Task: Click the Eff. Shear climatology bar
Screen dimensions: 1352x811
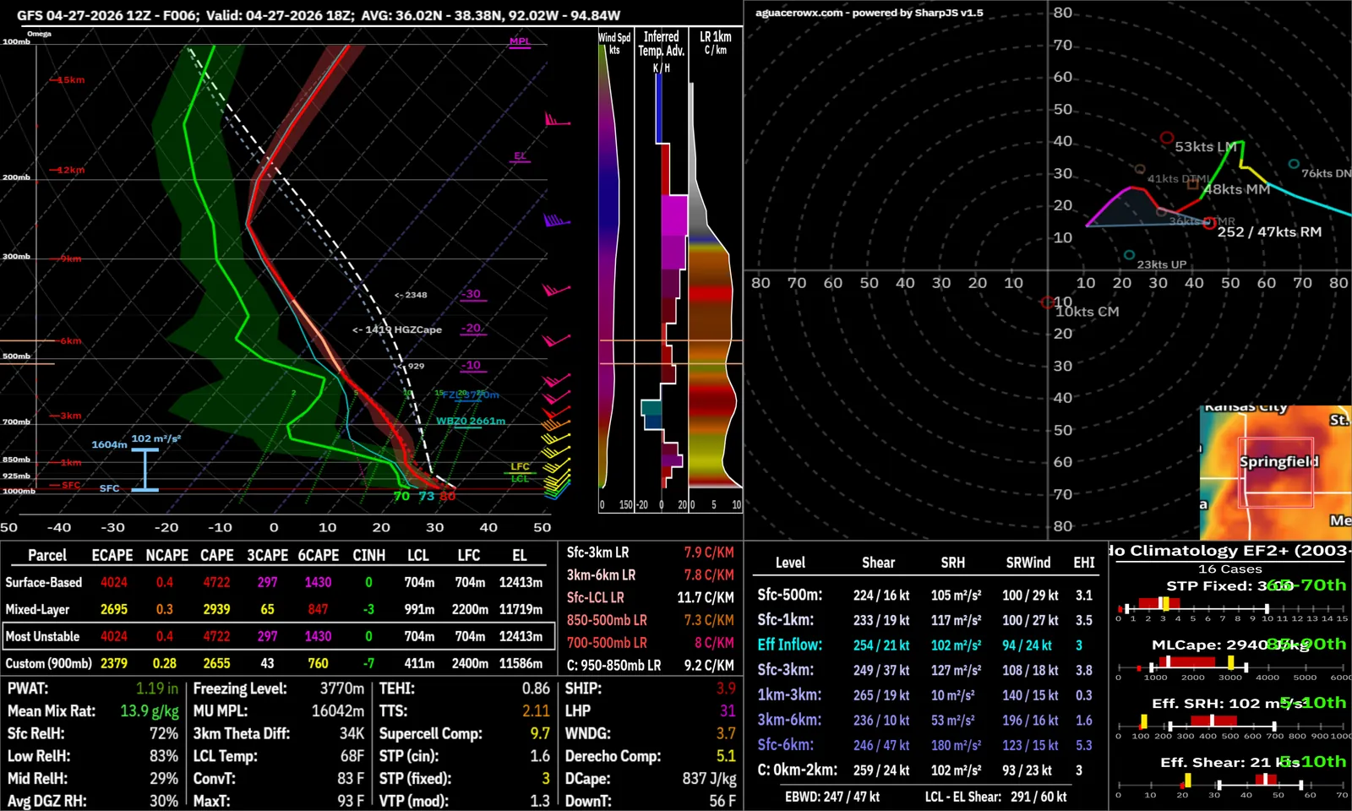Action: pyautogui.click(x=1233, y=781)
